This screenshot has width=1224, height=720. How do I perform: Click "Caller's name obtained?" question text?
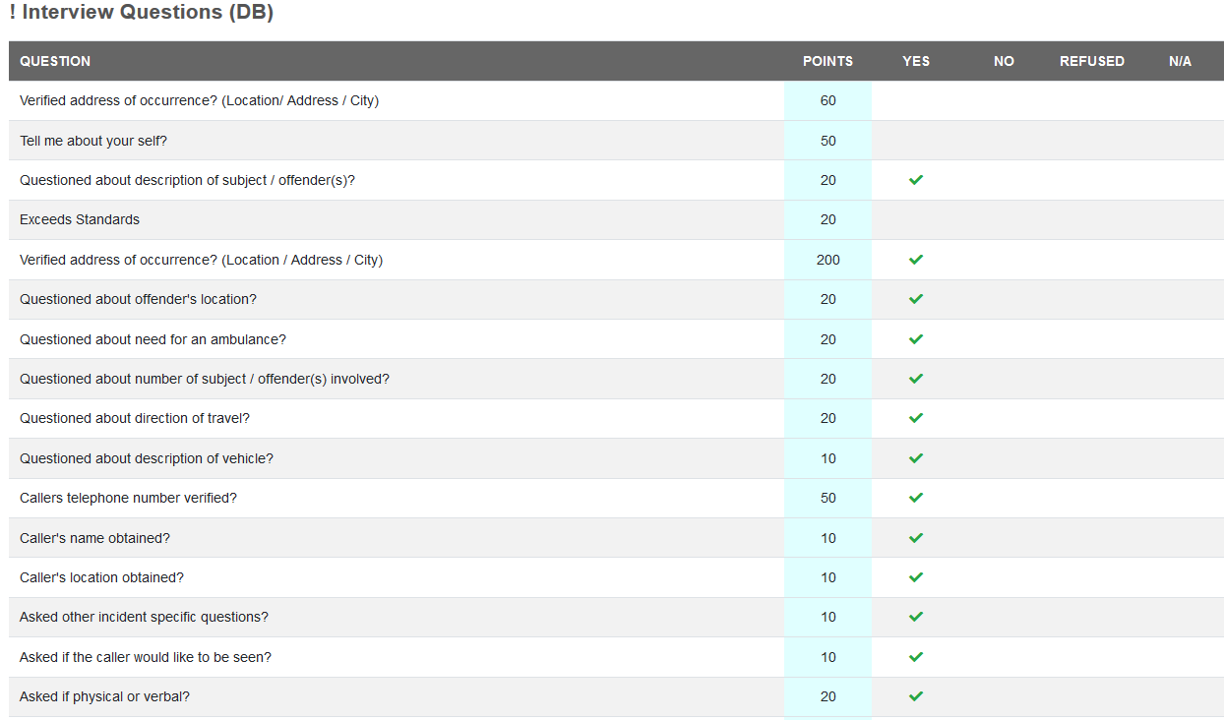click(94, 538)
